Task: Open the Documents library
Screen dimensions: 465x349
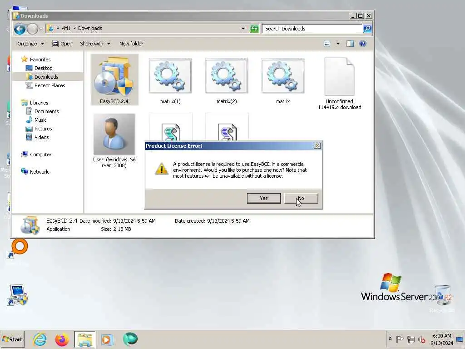Action: pos(47,111)
